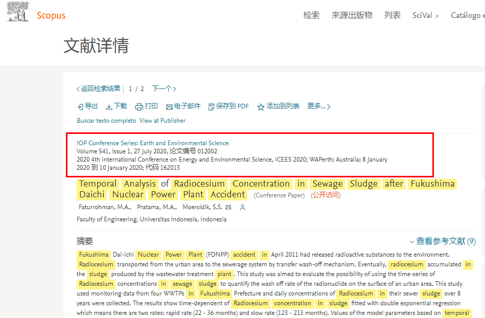Expand the 更多... options

[x=318, y=106]
